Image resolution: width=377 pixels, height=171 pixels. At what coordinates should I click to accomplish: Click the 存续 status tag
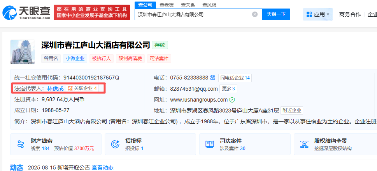click(x=160, y=45)
